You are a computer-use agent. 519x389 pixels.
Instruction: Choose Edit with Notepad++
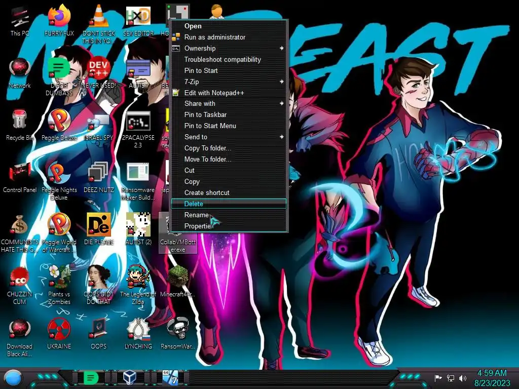[229, 93]
